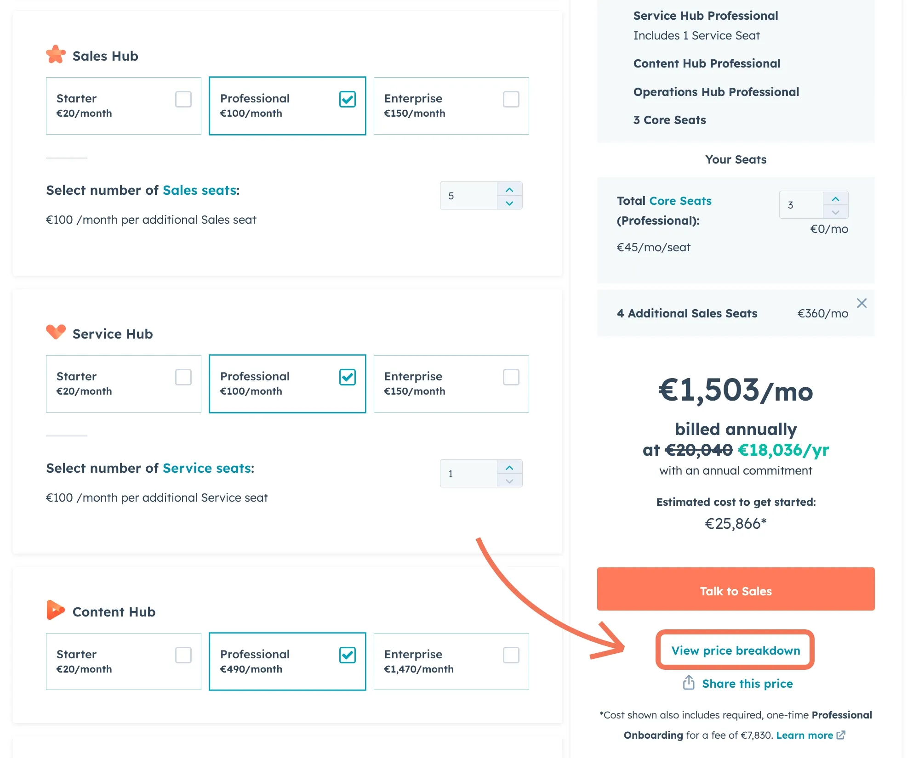The image size is (913, 758).
Task: Decrease the Sales seats count
Action: pos(509,203)
